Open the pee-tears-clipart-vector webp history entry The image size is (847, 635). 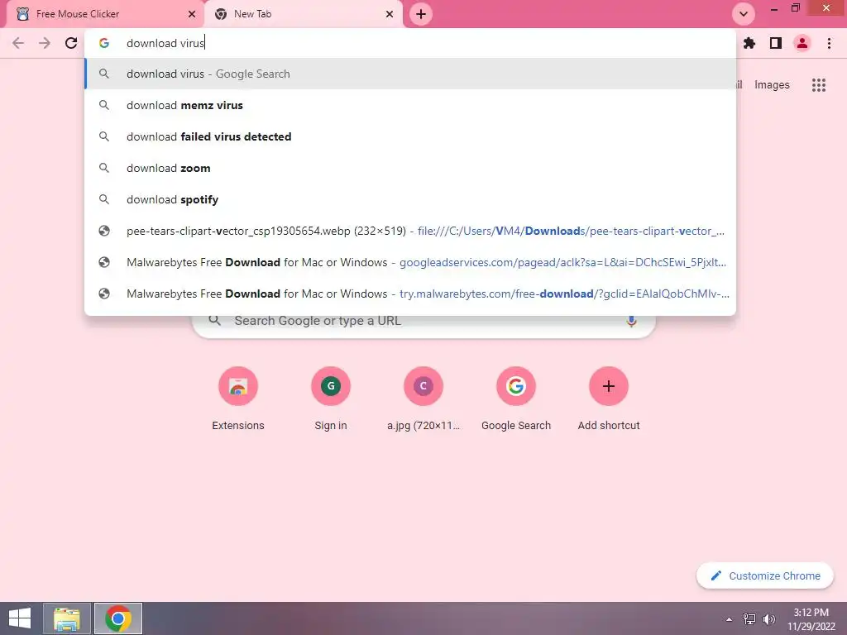(x=410, y=231)
